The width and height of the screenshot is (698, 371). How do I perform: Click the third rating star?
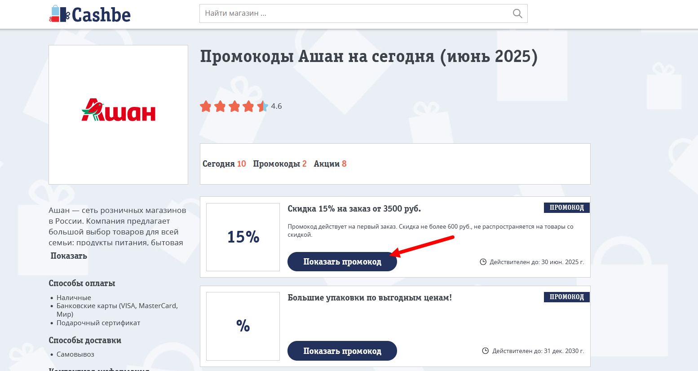[x=234, y=106]
